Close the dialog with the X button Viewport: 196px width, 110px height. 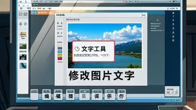[144, 15]
